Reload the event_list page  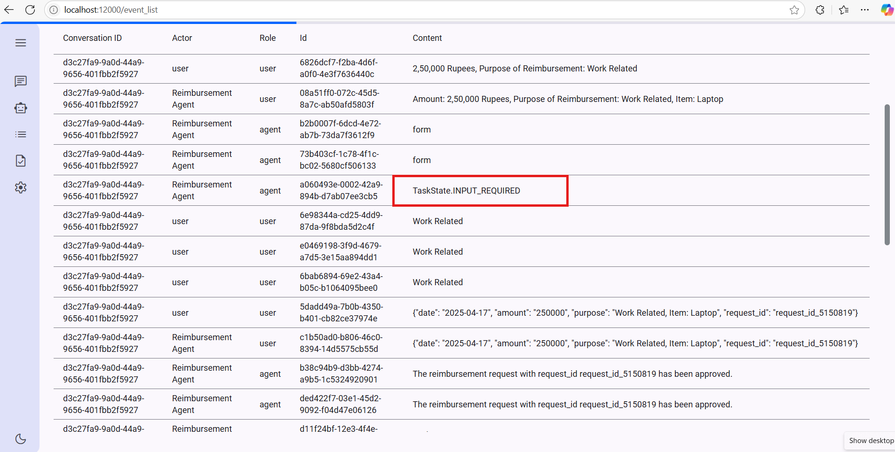(30, 9)
